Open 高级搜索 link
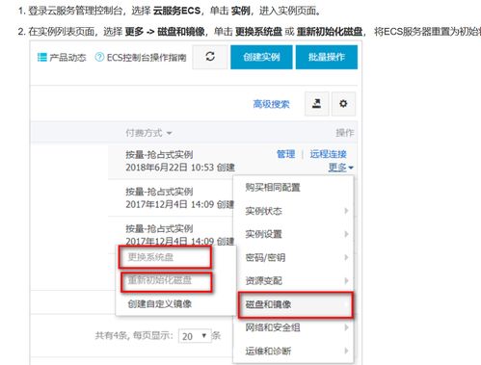Viewport: 481px width, 365px height. [x=271, y=104]
